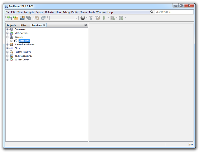
Task: Expand the JS Test Driver node
Action: (7, 60)
